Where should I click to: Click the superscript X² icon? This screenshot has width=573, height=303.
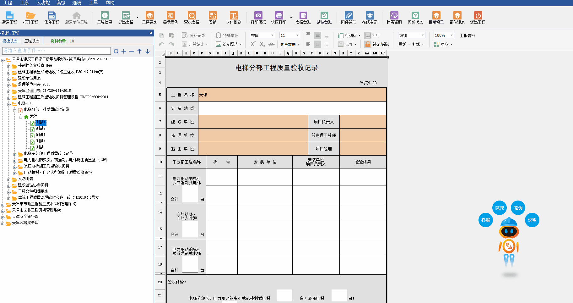[x=253, y=44]
